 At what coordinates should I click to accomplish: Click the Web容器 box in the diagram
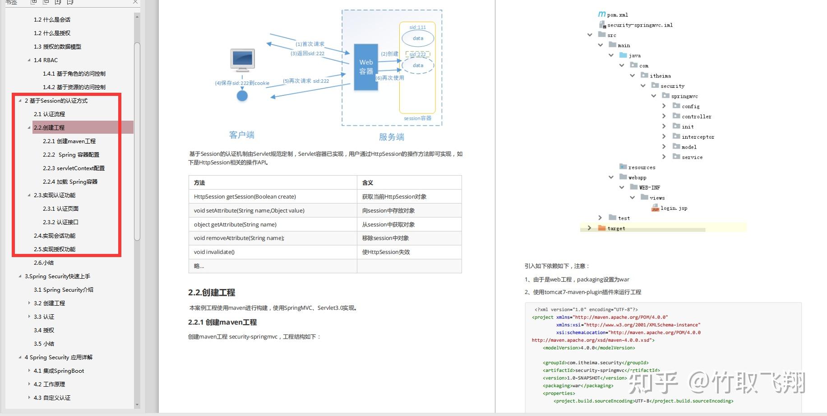click(366, 67)
